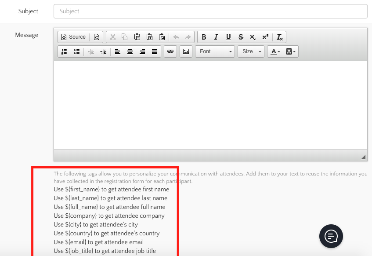The height and width of the screenshot is (256, 372).
Task: Open the Preview document icon
Action: point(96,37)
